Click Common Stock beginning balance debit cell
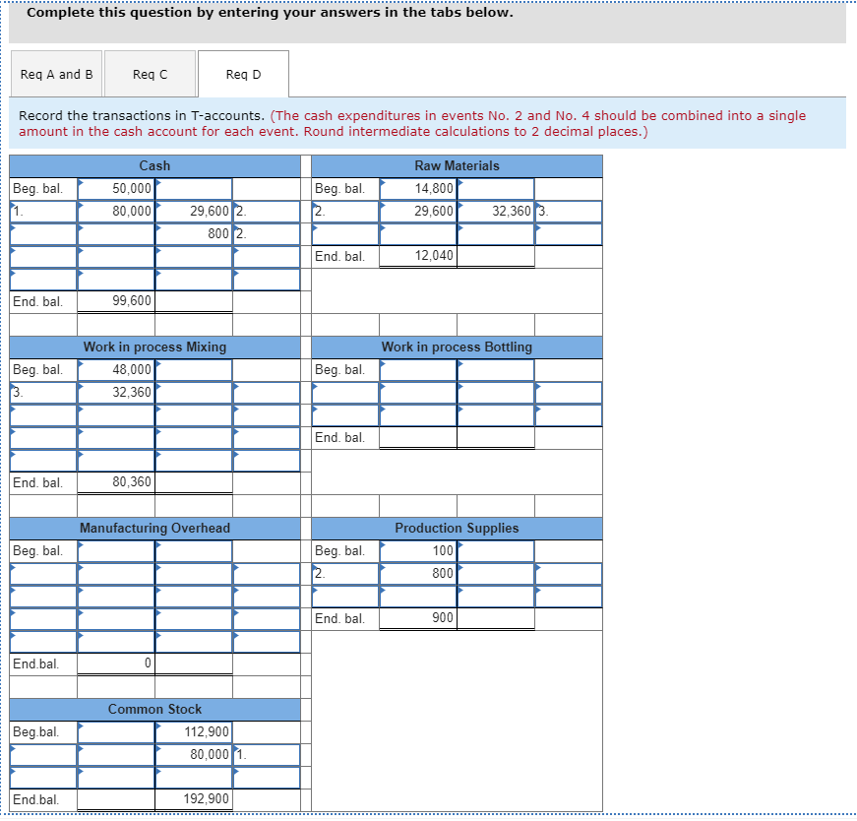857x821 pixels. (x=116, y=731)
